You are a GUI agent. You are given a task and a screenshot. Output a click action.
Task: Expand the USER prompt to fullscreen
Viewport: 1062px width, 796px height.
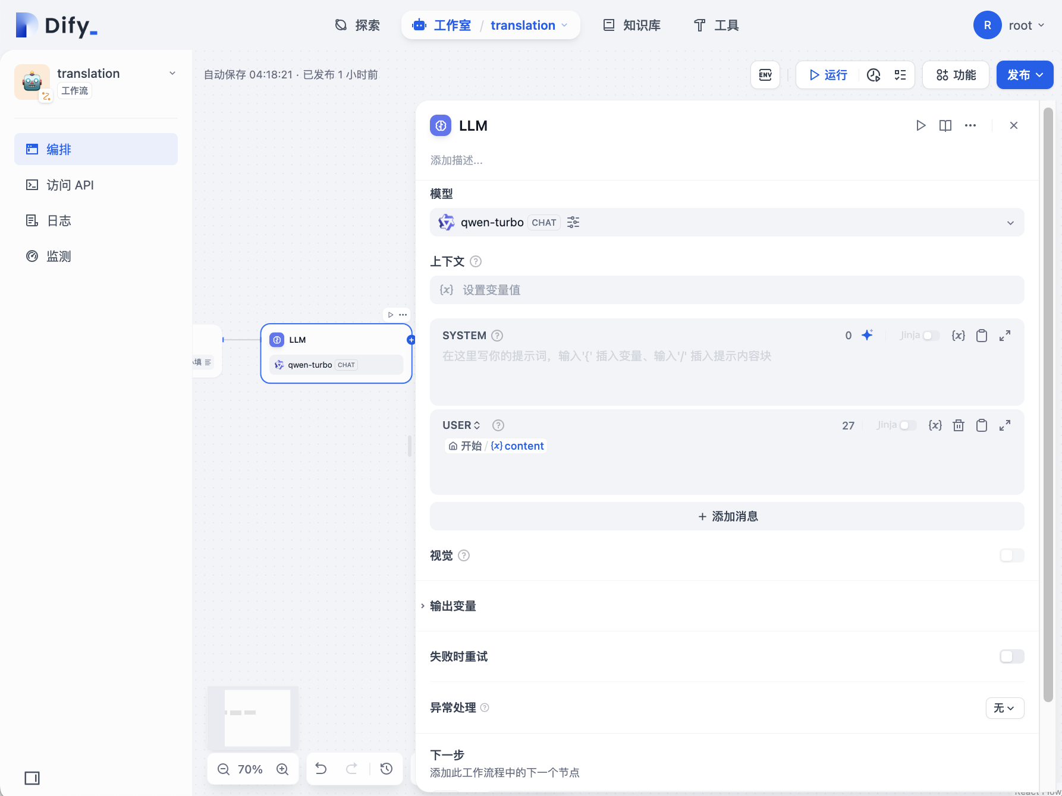pos(1006,425)
